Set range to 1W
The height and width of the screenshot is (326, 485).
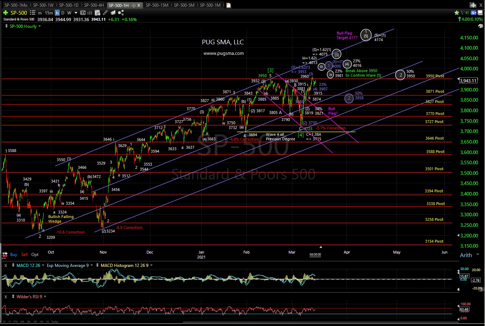41,322
